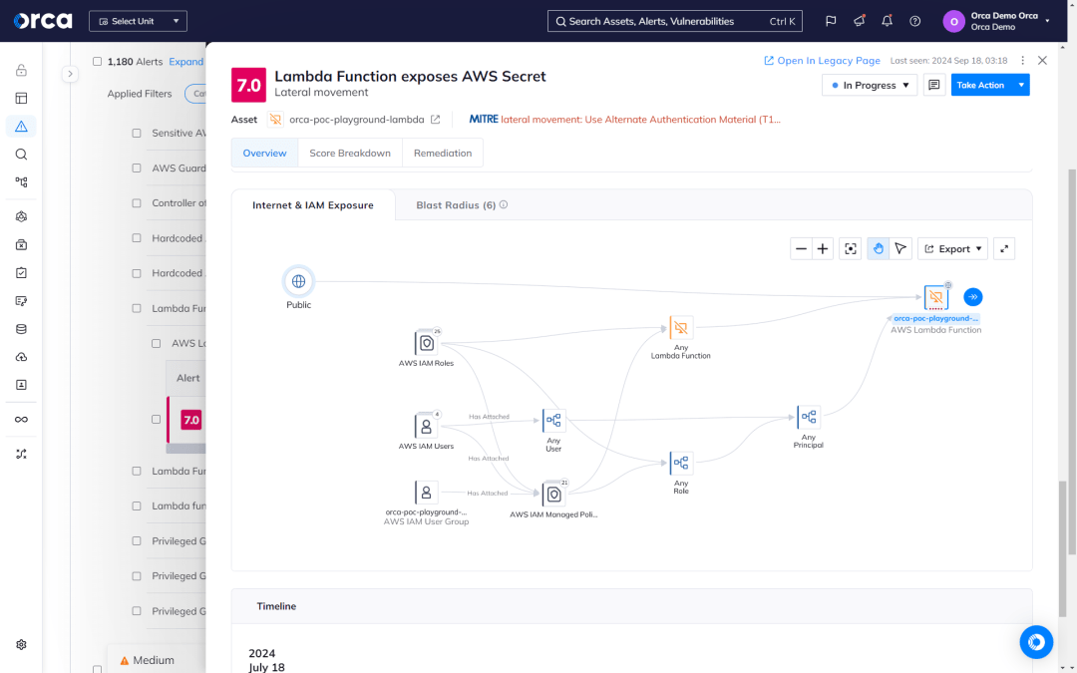Select the Internet & IAM Exposure tab
1077x673 pixels.
[313, 205]
